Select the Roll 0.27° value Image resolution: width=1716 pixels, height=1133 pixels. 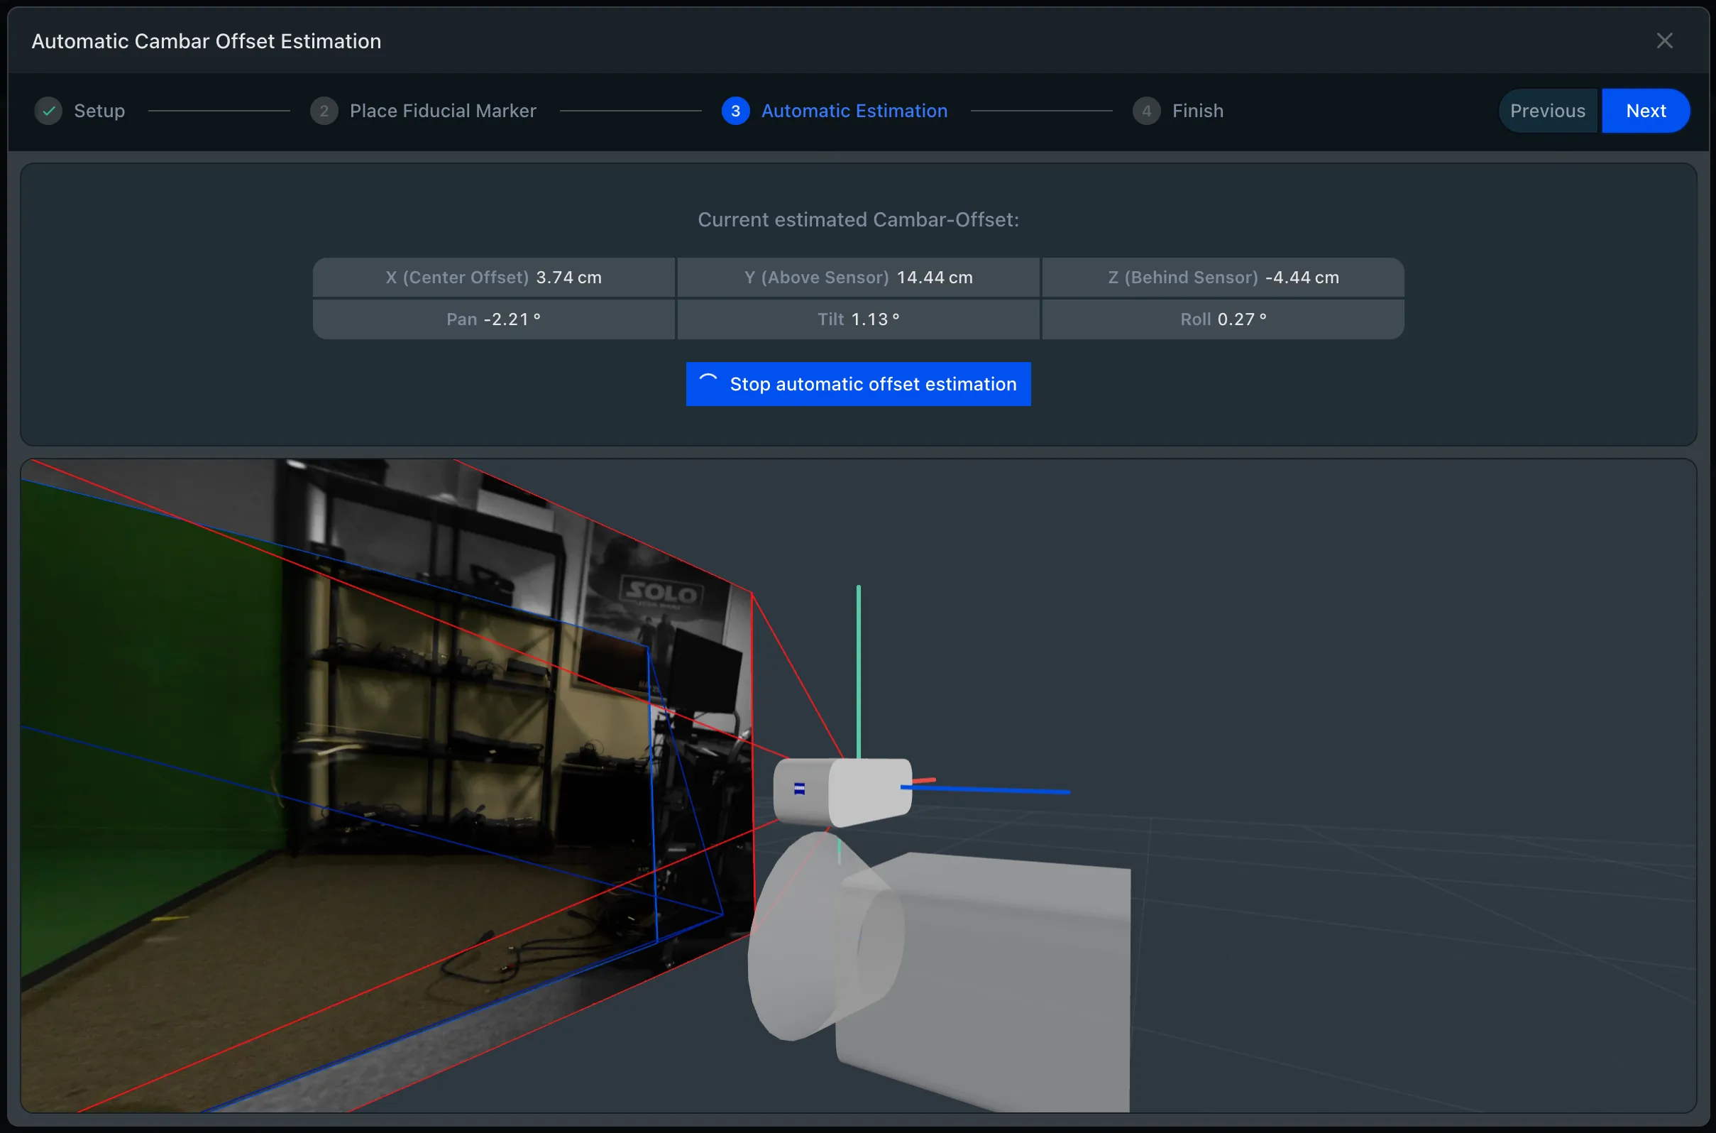tap(1223, 319)
